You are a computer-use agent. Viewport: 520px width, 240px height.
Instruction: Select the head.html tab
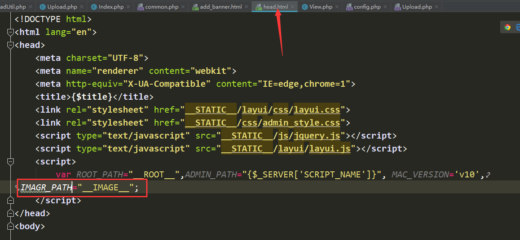[x=276, y=7]
